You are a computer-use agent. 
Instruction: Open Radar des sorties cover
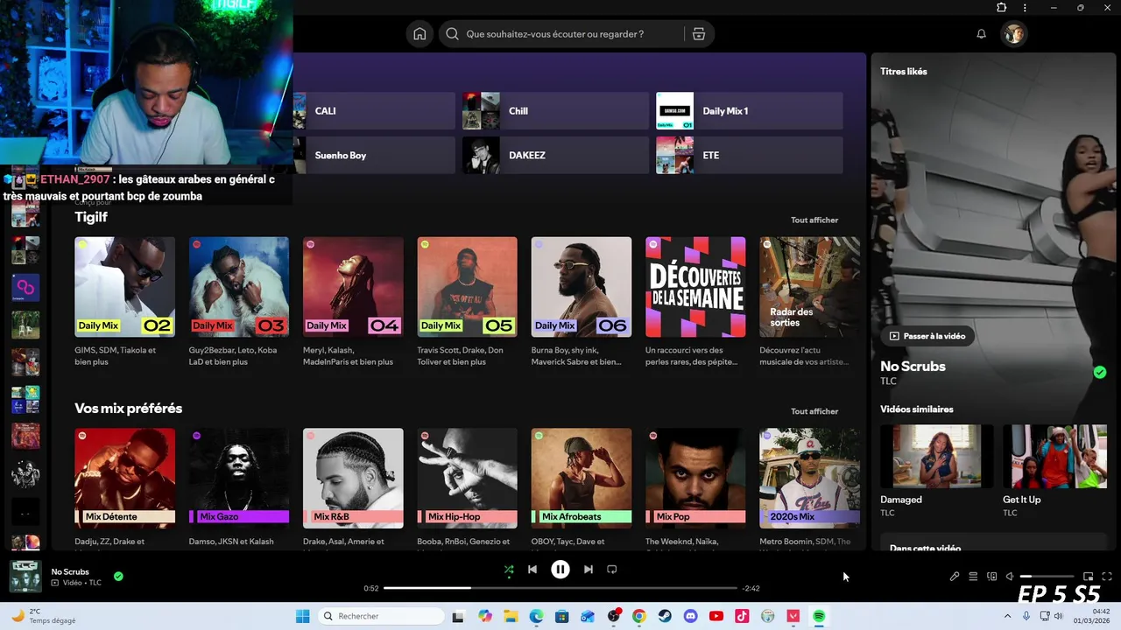(809, 287)
